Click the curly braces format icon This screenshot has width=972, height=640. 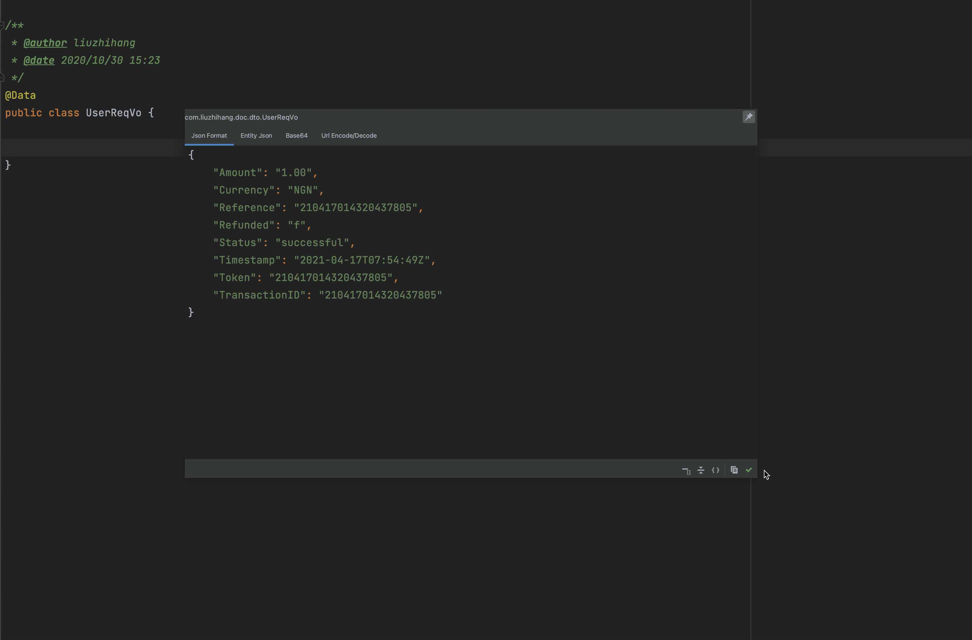tap(715, 470)
